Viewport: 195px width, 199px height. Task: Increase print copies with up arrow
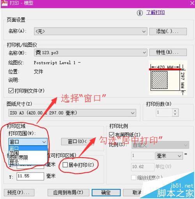(175, 111)
